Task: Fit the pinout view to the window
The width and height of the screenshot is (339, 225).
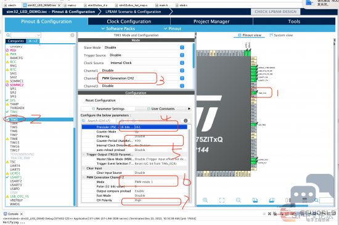Action: point(222,200)
